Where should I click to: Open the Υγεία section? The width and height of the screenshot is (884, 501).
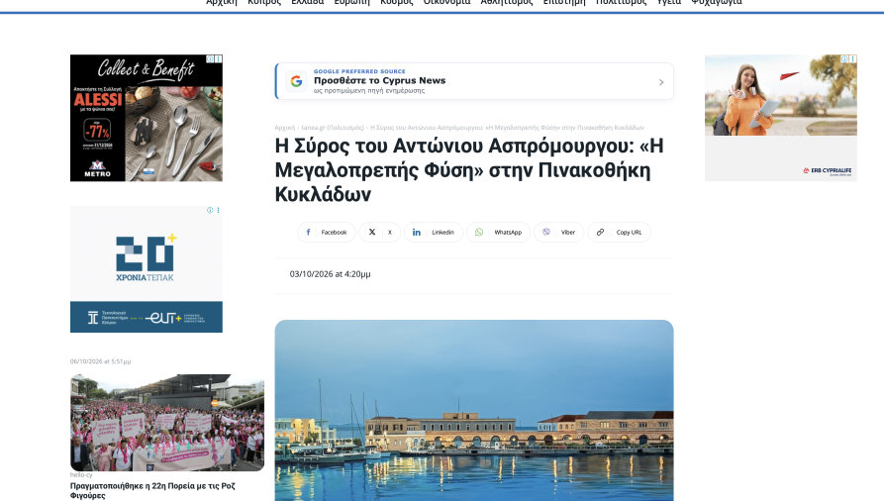click(668, 2)
